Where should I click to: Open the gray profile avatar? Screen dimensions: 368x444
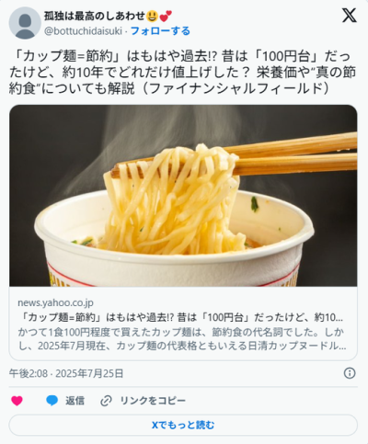pos(25,23)
